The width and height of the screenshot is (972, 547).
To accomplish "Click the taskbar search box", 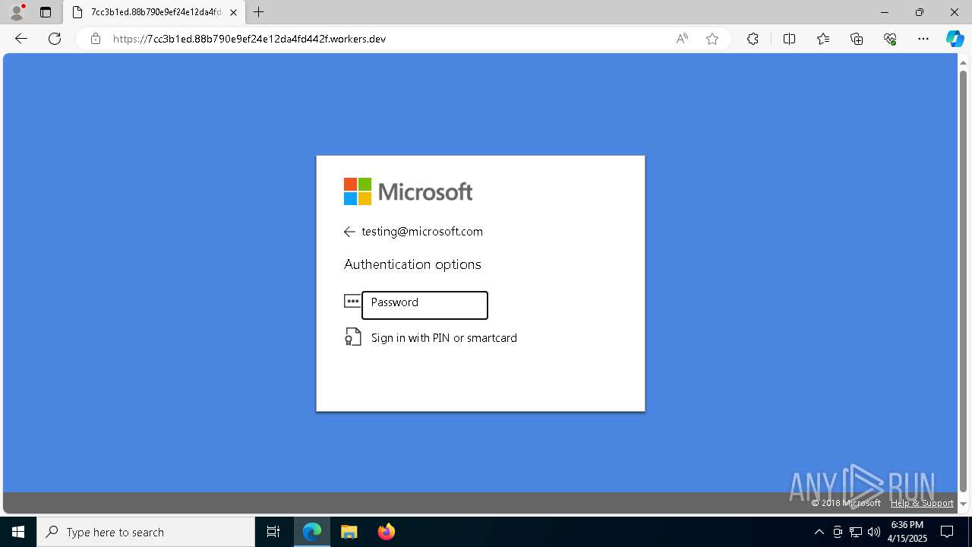I will 146,532.
